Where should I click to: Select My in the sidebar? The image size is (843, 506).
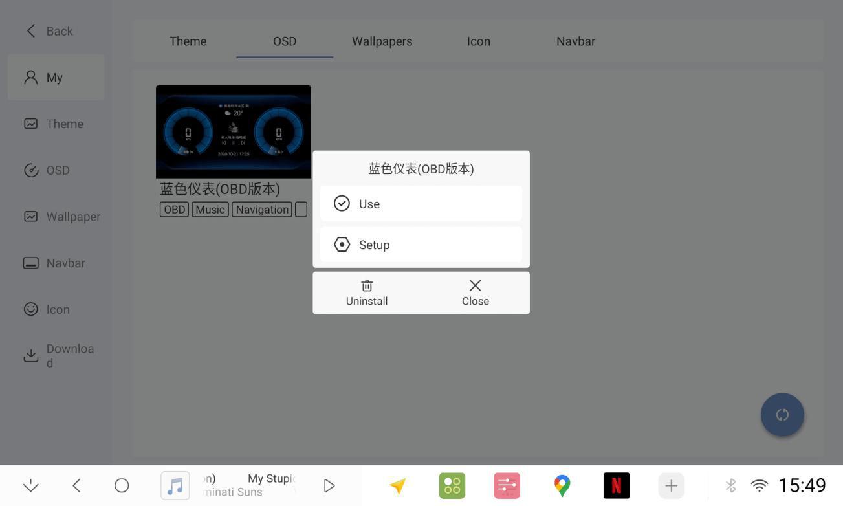[56, 78]
